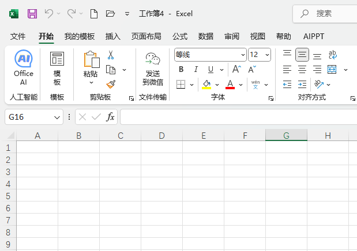
Task: Redo the last action
Action: coord(72,14)
